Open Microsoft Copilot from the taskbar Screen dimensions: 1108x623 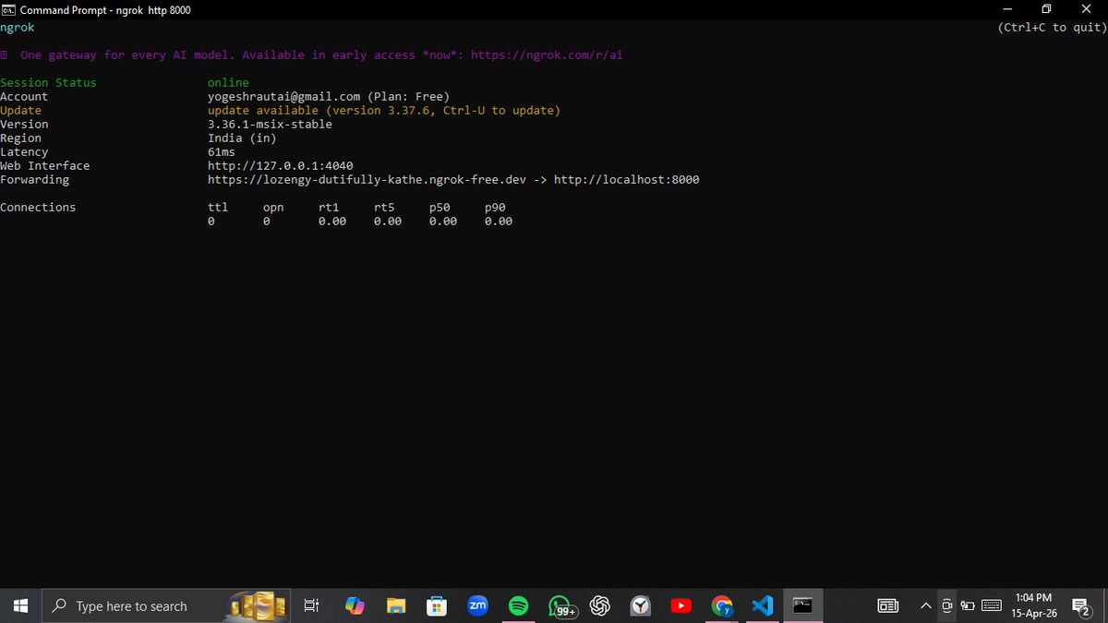[x=355, y=605]
